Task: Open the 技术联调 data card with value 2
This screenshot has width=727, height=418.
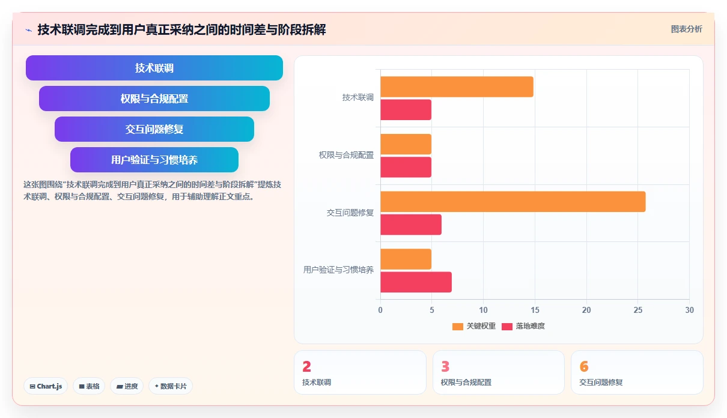Action: (x=360, y=372)
